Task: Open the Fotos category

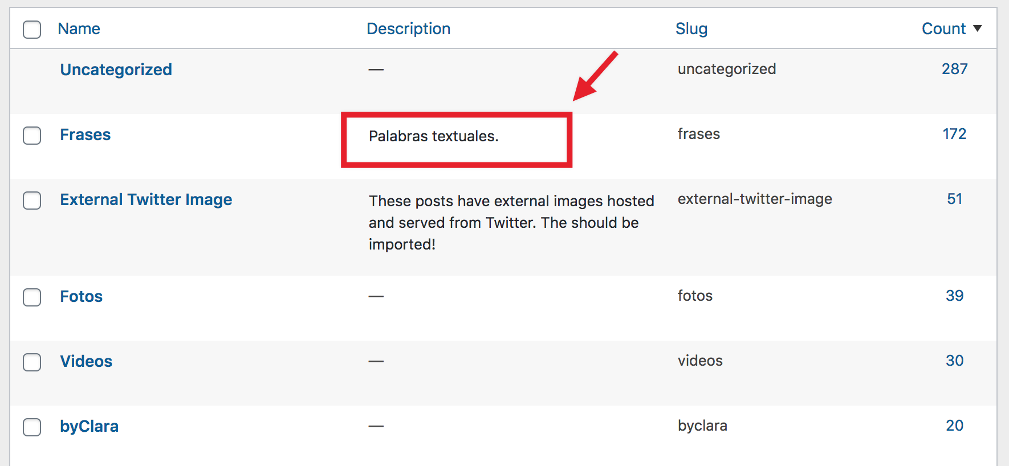Action: 81,296
